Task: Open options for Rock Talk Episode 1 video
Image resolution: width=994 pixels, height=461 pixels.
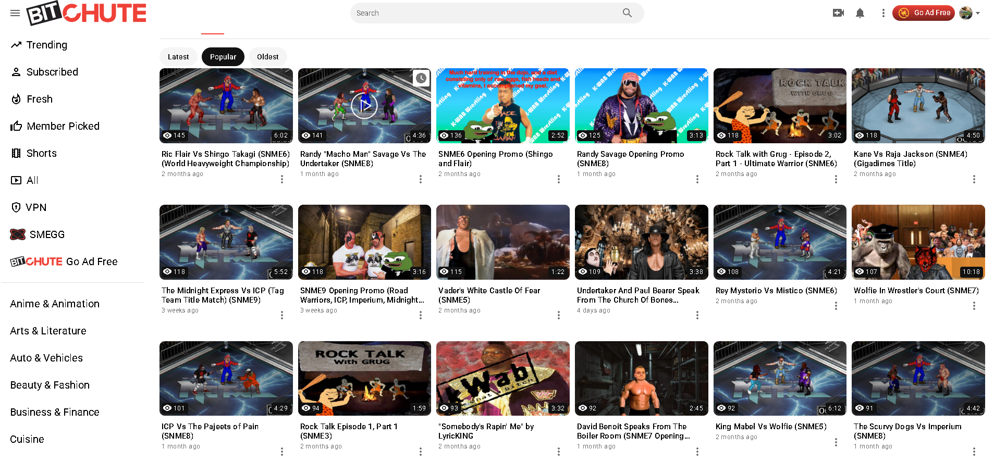Action: pyautogui.click(x=421, y=452)
